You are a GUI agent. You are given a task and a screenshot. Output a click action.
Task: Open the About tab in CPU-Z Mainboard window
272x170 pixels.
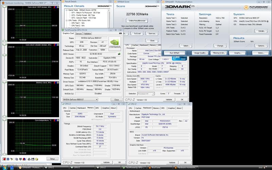pos(179,108)
